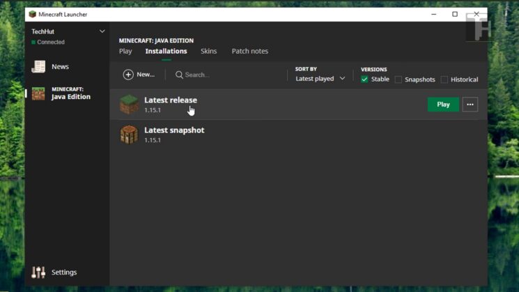Screen dimensions: 519x292
Task: Click the News label in the sidebar
Action: pos(60,66)
